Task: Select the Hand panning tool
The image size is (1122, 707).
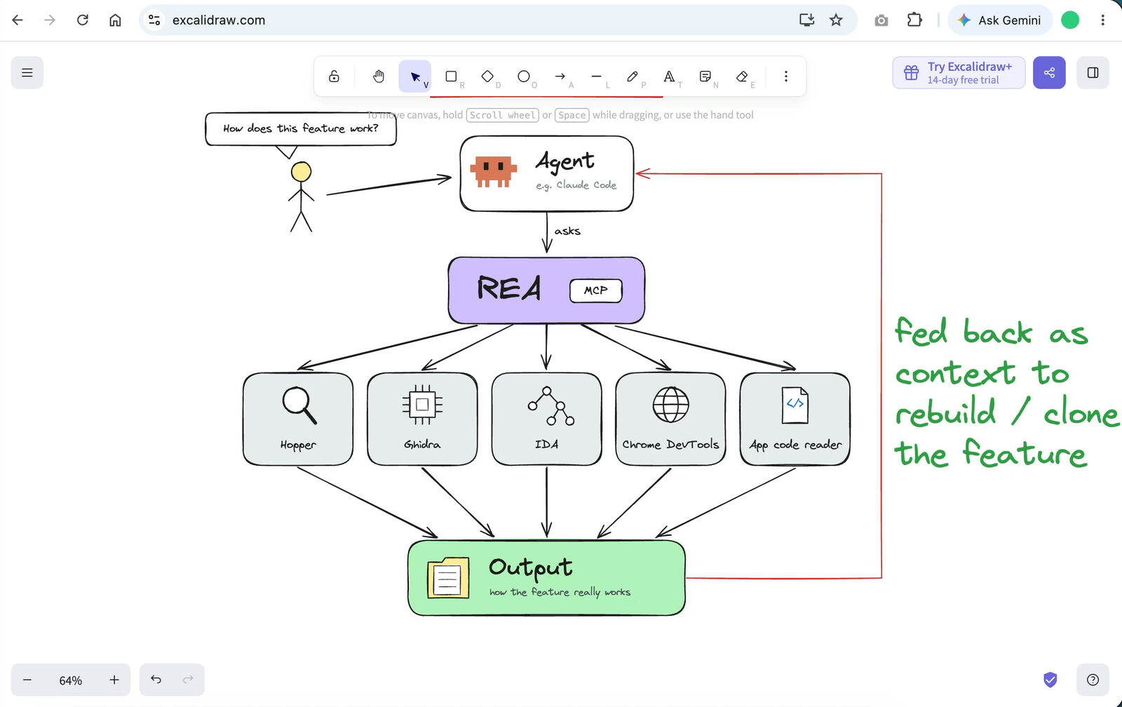Action: (379, 76)
